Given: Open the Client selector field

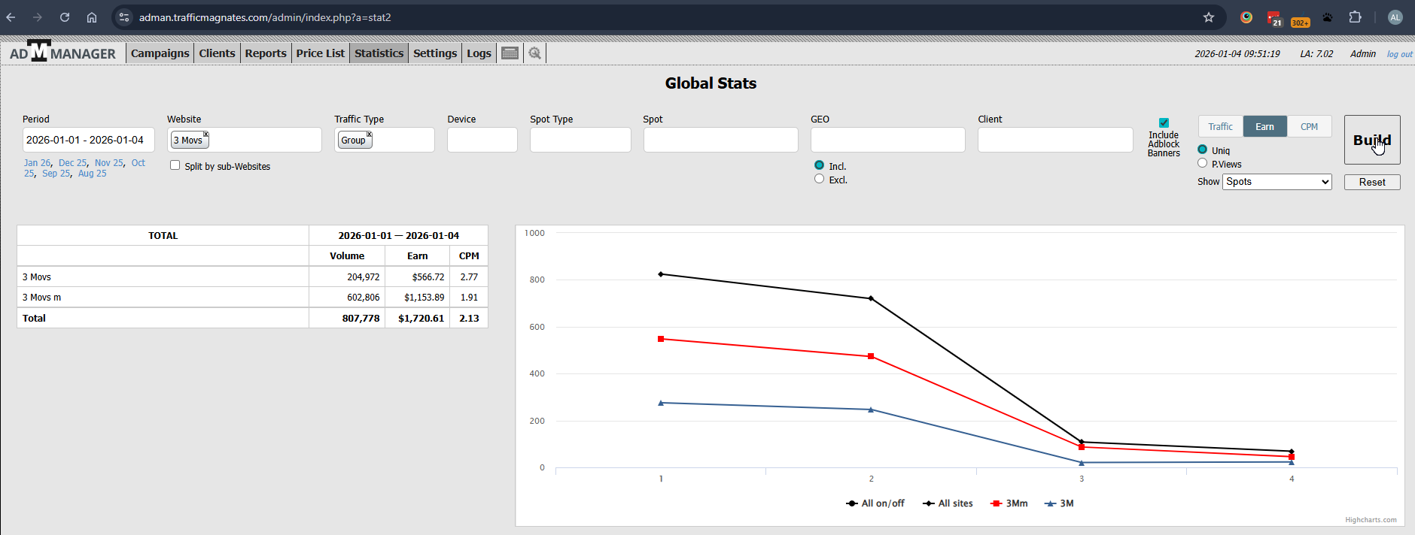Looking at the screenshot, I should point(1055,140).
